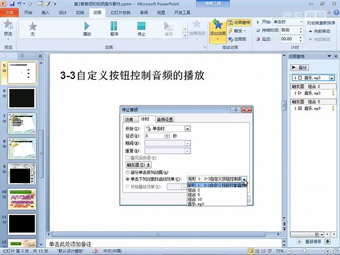340x255 pixels.
Task: Select '音乐.mp3' in trigger dropdown list
Action: pos(217,204)
